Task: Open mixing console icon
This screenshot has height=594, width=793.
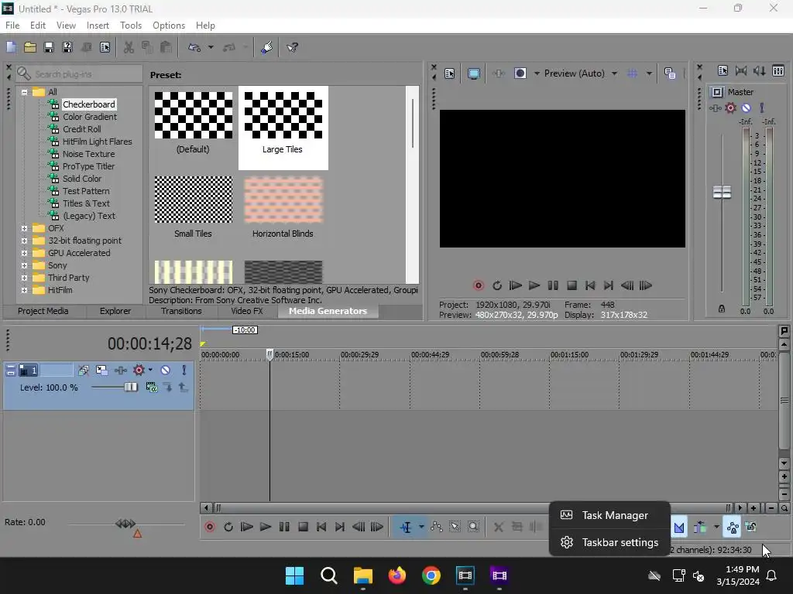Action: coord(778,70)
